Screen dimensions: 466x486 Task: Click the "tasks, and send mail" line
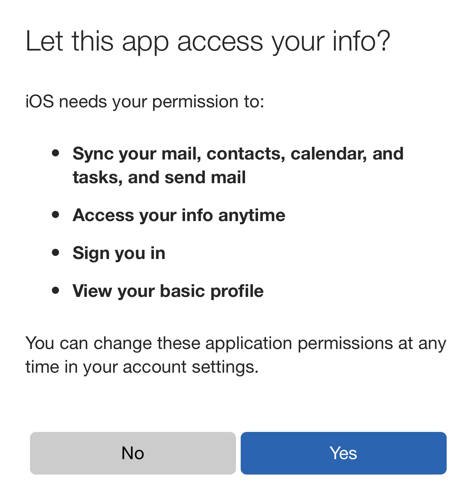159,177
